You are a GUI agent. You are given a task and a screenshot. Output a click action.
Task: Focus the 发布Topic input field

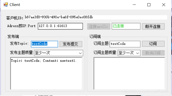coord(45,44)
